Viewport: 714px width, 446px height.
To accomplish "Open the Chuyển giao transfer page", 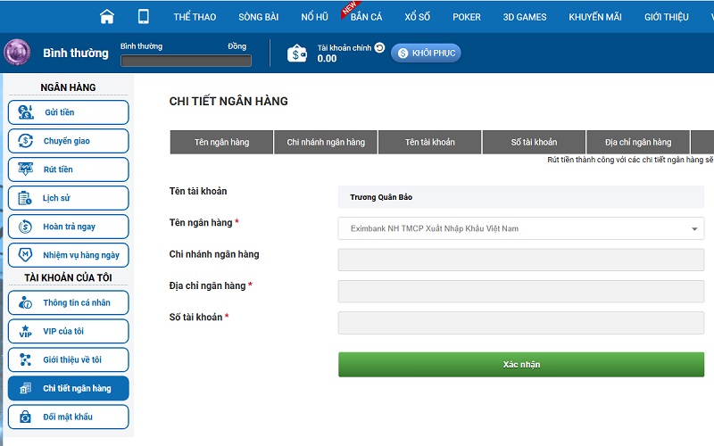I will tap(69, 141).
